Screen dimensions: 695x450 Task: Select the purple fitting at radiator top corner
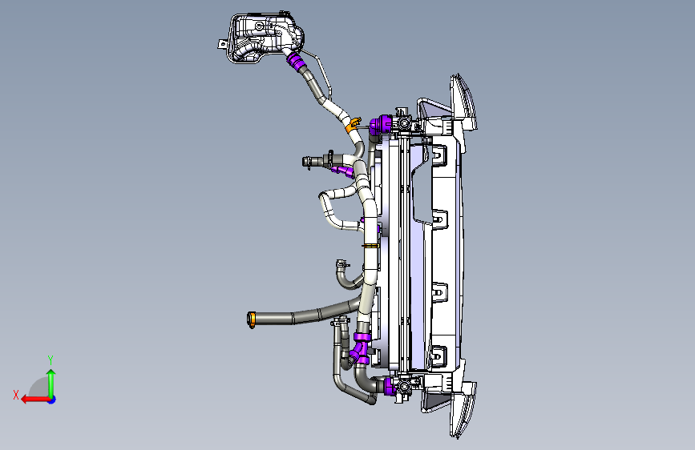381,126
